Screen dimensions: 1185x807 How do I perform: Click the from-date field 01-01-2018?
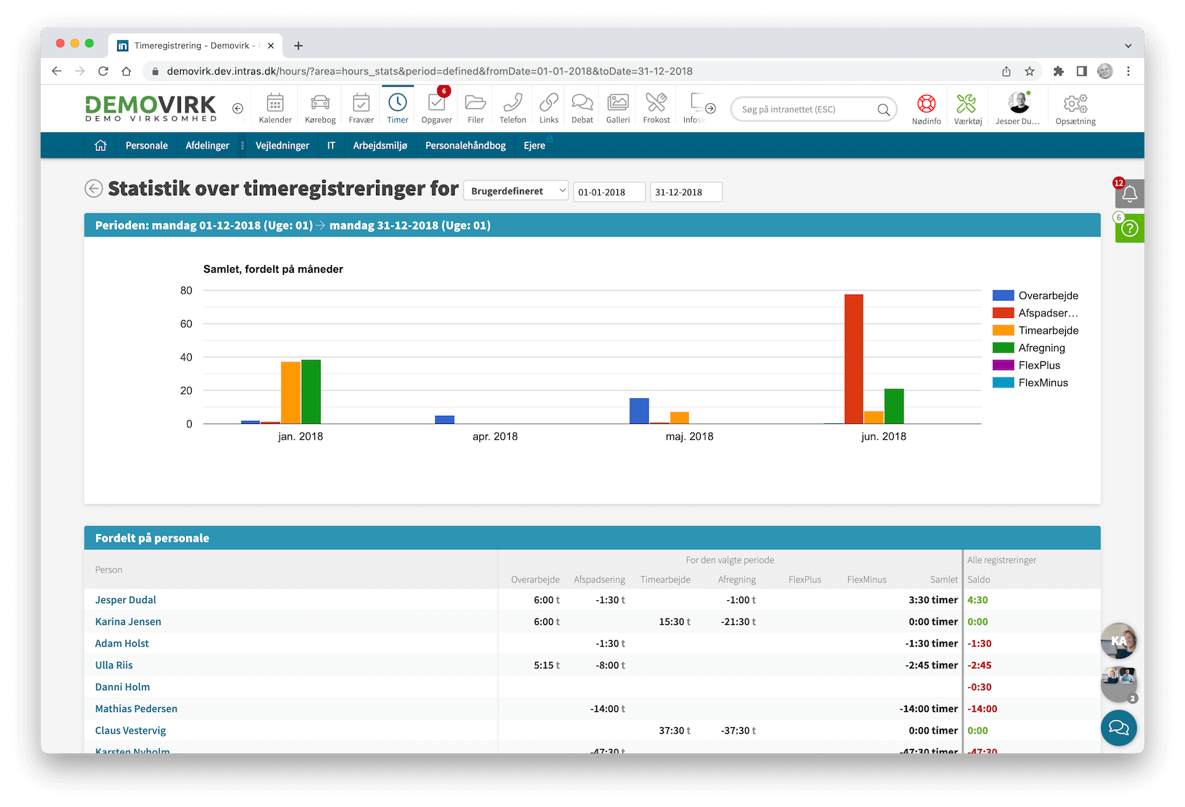pos(608,192)
